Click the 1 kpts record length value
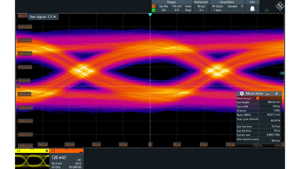The height and width of the screenshot is (169, 300). 218,10
